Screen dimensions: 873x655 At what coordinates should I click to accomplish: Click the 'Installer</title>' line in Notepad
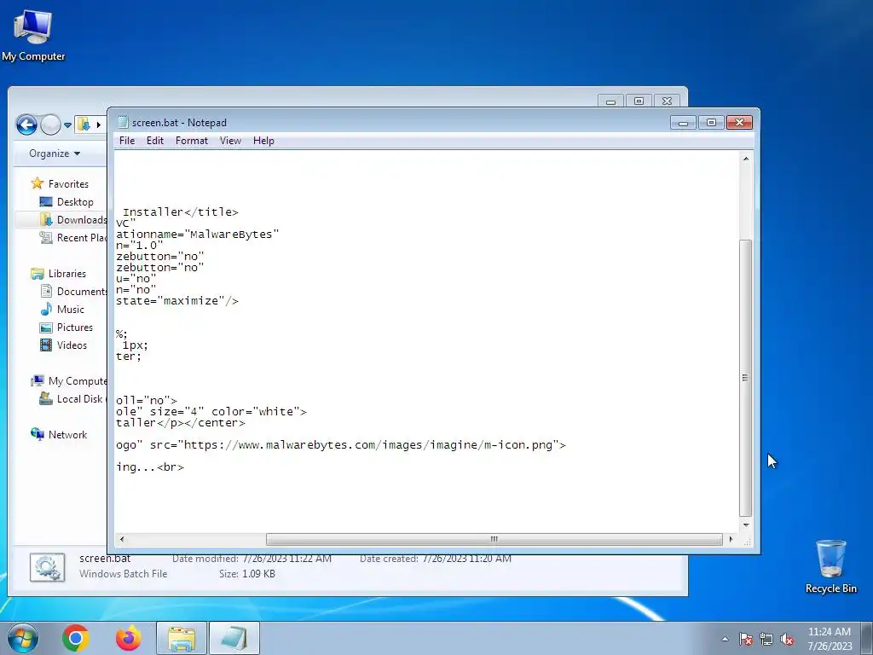[x=181, y=212]
